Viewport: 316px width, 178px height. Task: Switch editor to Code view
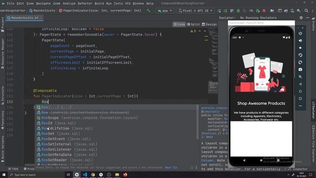tap(179, 24)
